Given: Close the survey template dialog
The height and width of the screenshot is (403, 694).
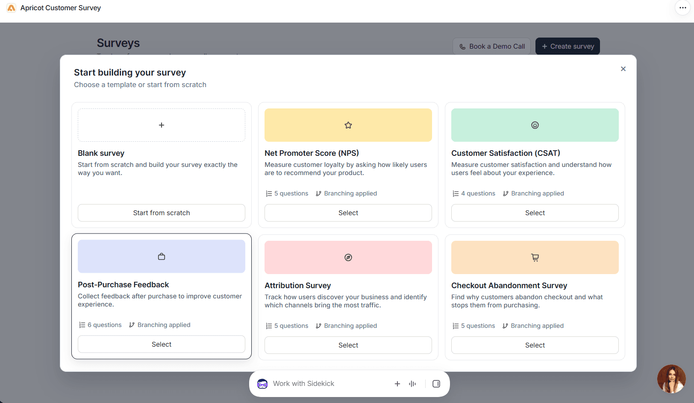Looking at the screenshot, I should click(623, 69).
